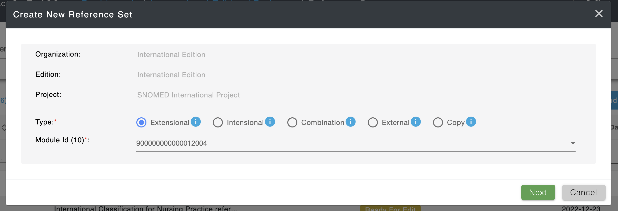Select the Copy radio button
This screenshot has height=211, width=618.
pyautogui.click(x=438, y=122)
